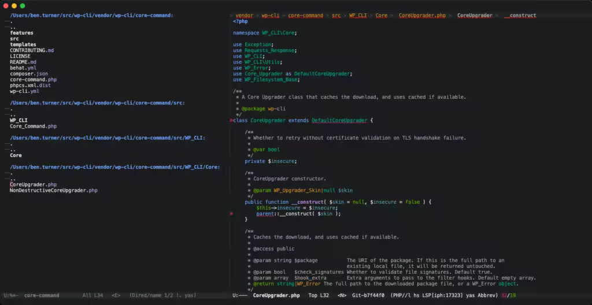Click the <E> evil state indicator
592x305 pixels.
(x=116, y=295)
